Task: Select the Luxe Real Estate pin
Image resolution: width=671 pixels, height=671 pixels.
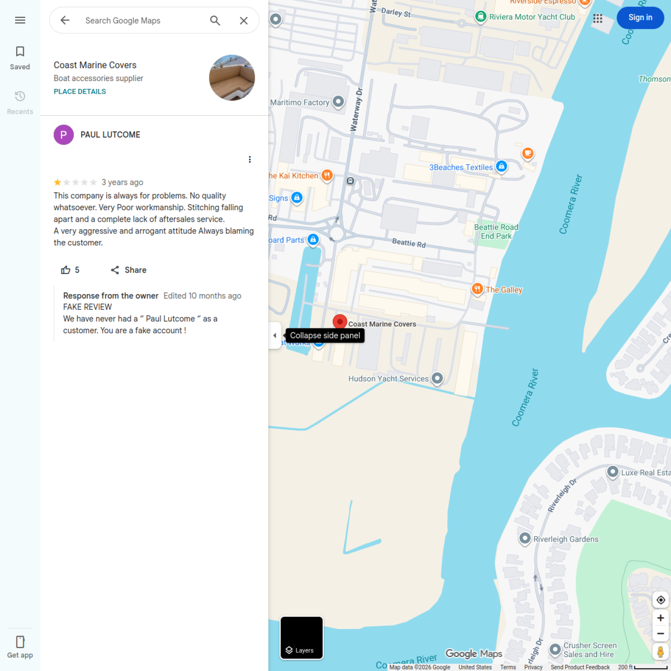Action: (x=613, y=472)
